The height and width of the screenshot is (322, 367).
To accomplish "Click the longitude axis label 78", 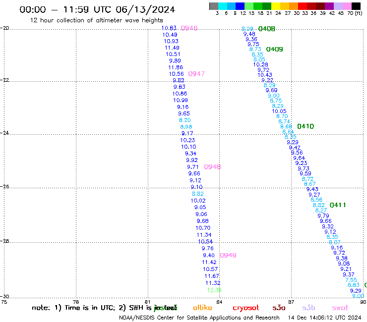I will [76, 302].
